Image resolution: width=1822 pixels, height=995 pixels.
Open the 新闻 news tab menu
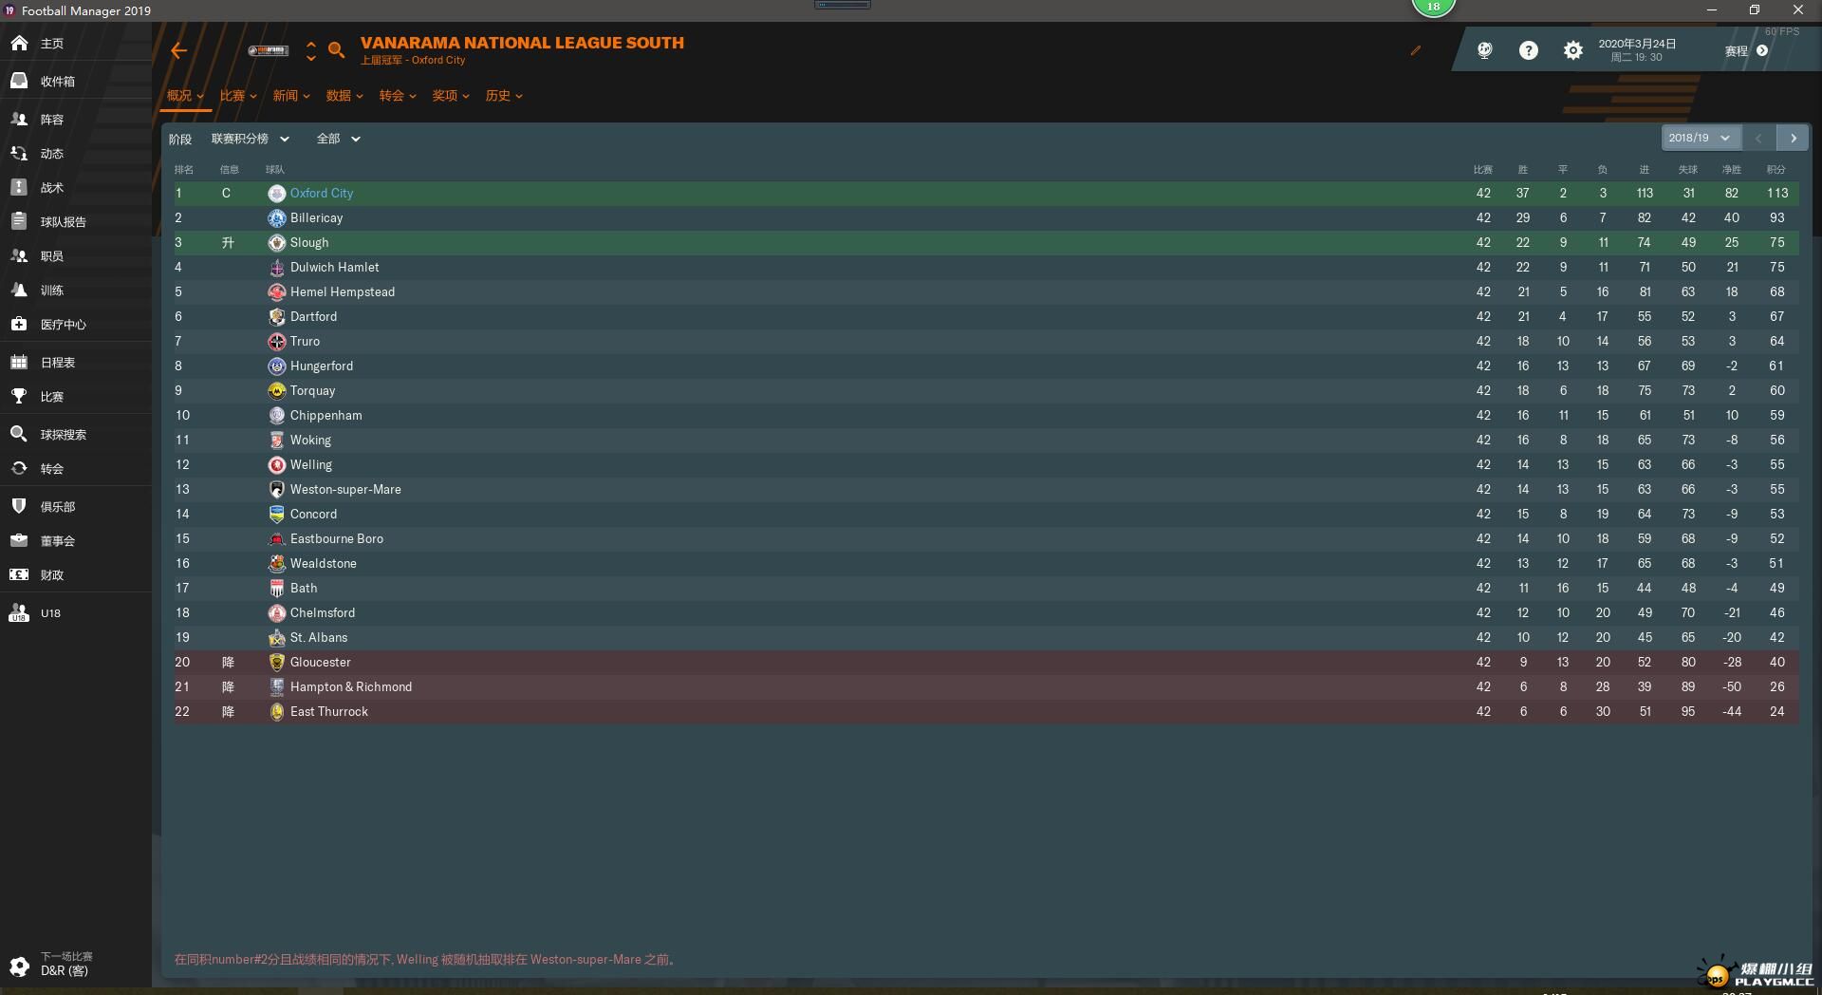(x=291, y=96)
